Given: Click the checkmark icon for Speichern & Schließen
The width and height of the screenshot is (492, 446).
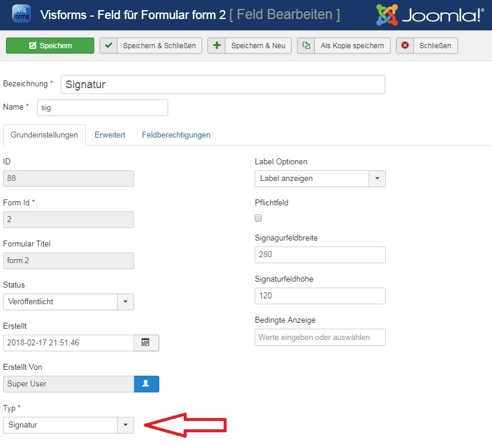Looking at the screenshot, I should (109, 46).
